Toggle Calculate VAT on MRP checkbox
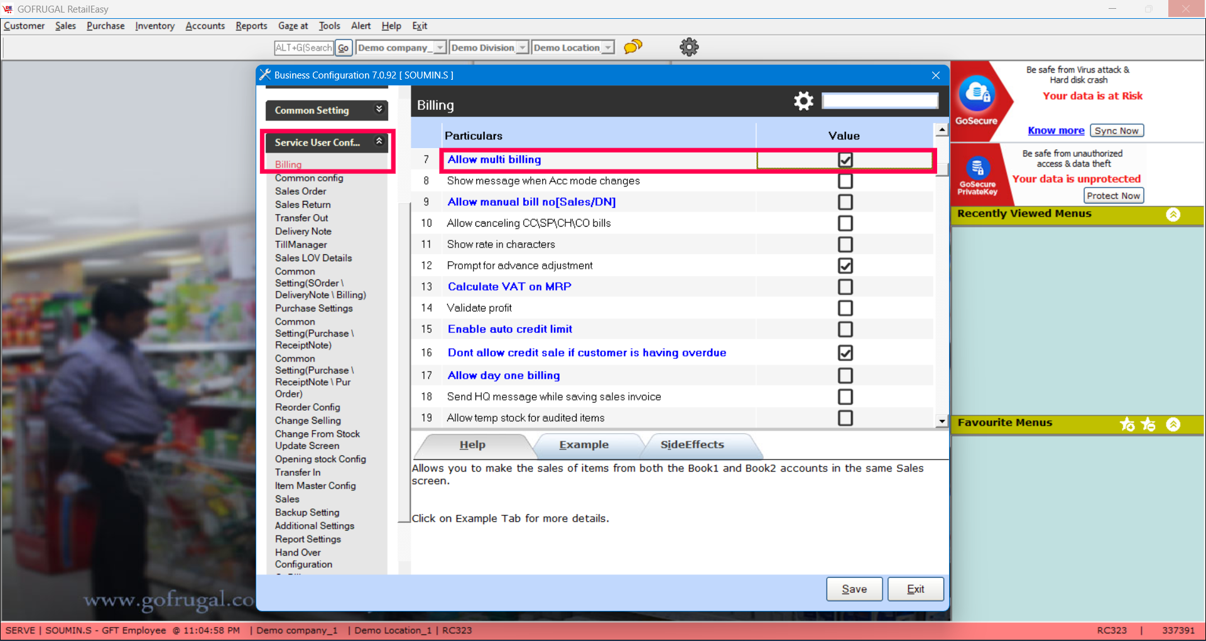The image size is (1206, 641). click(845, 287)
